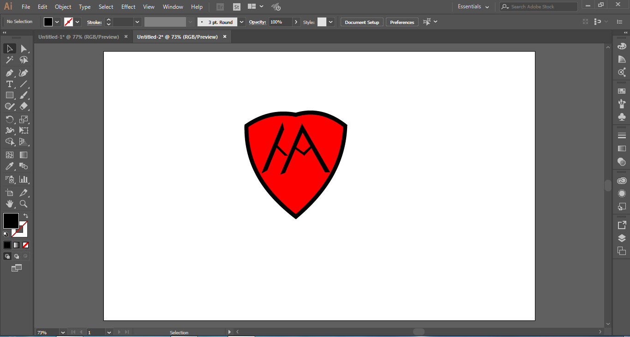
Task: Click the Document Setup button
Action: (x=362, y=22)
